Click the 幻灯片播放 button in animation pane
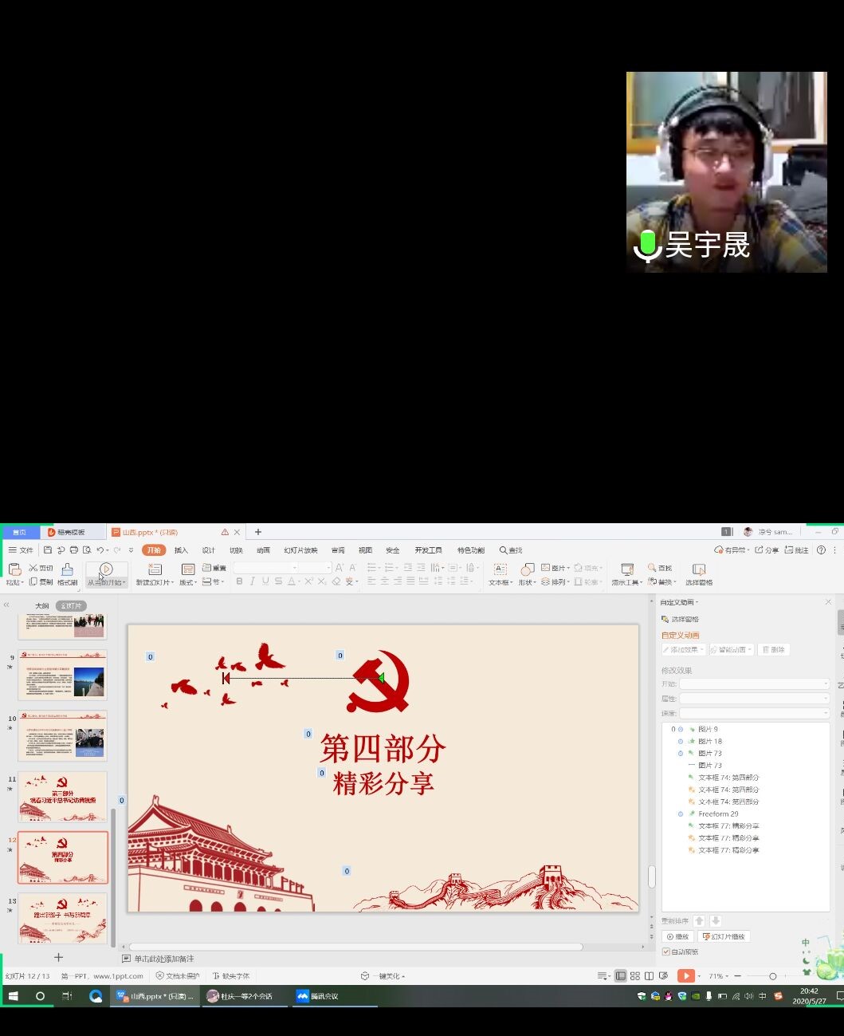The width and height of the screenshot is (844, 1036). click(724, 937)
